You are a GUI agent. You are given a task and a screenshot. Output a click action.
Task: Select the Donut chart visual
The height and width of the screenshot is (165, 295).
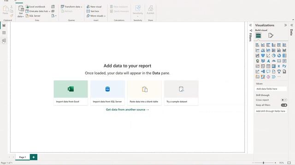click(x=279, y=55)
